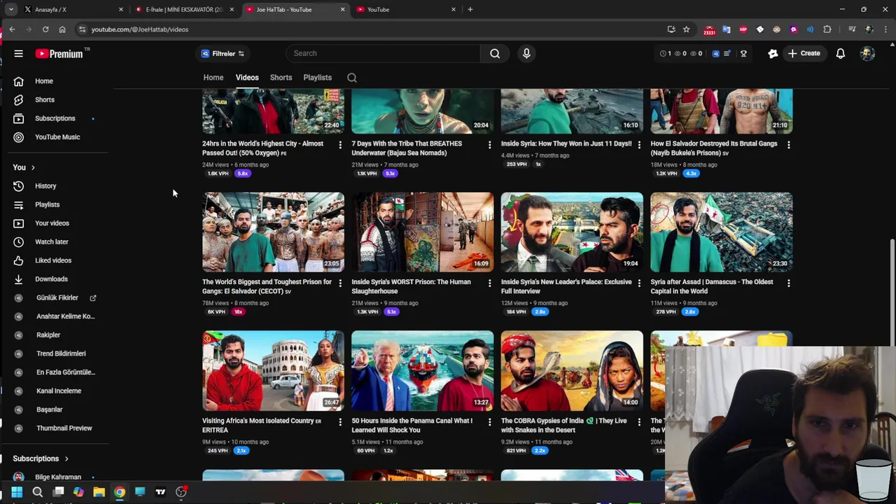The width and height of the screenshot is (896, 504).
Task: Open the Windows Start menu
Action: click(17, 492)
